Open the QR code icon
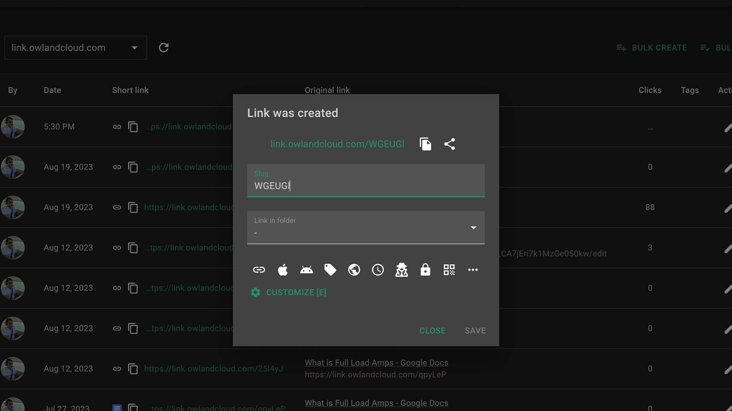The height and width of the screenshot is (411, 732). [449, 270]
